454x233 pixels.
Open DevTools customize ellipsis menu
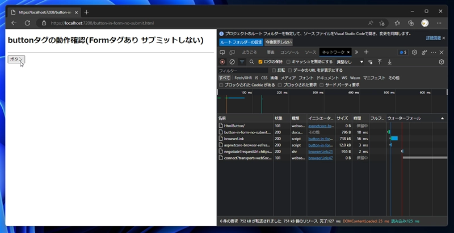pyautogui.click(x=434, y=52)
